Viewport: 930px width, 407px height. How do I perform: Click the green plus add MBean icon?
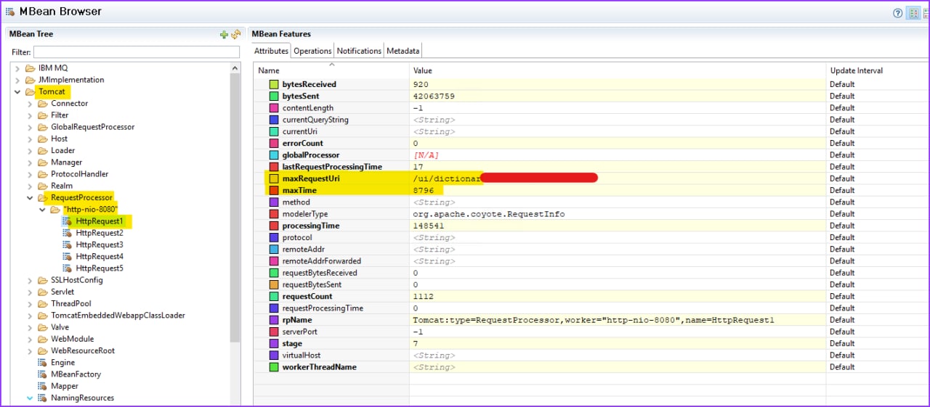(x=224, y=34)
